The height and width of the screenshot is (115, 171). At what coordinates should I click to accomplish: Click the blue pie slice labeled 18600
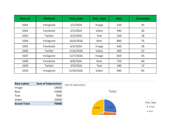(110, 106)
